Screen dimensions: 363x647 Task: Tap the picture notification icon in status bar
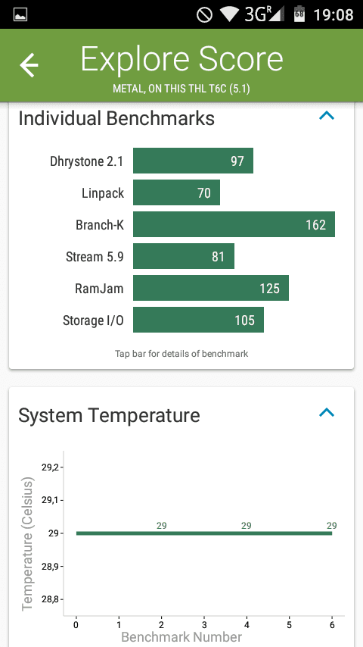(20, 15)
